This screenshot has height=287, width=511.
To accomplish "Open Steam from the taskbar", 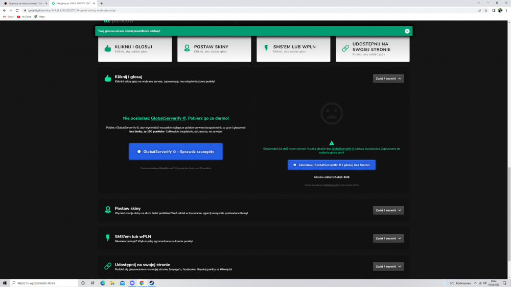I will click(152, 283).
